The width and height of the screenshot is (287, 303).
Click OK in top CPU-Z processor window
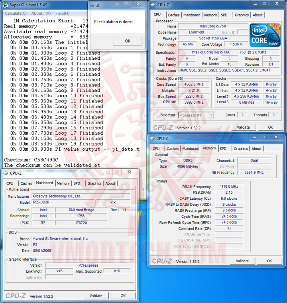point(270,127)
